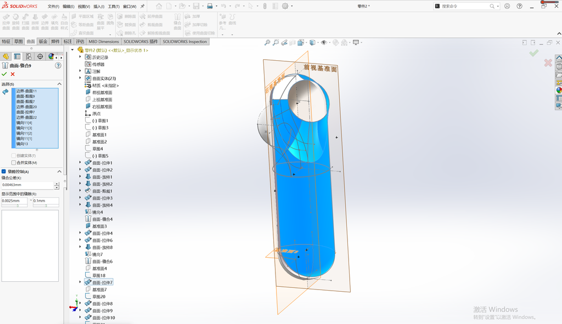Image resolution: width=562 pixels, height=324 pixels.
Task: Open the Options gear icon
Action: point(285,6)
